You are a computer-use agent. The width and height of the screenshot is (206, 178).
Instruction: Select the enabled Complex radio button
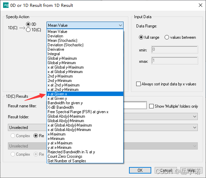(13, 135)
